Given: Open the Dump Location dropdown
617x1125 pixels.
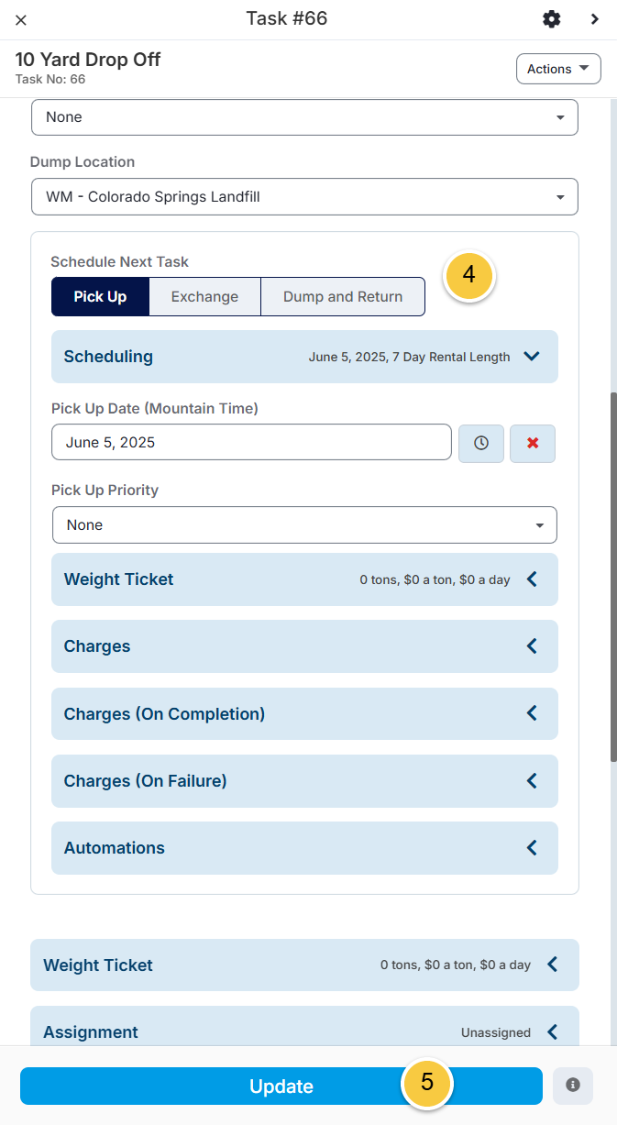Looking at the screenshot, I should coord(304,196).
